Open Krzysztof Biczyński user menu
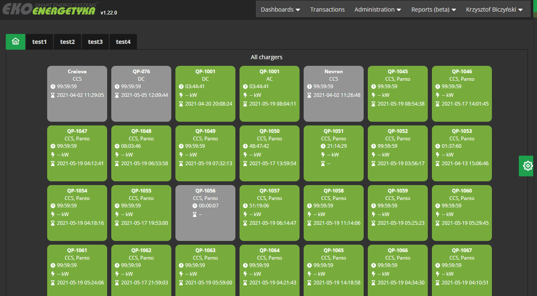 (494, 10)
